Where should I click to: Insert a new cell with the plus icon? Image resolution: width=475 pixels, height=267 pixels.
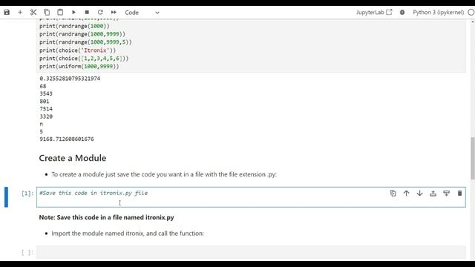click(x=20, y=13)
